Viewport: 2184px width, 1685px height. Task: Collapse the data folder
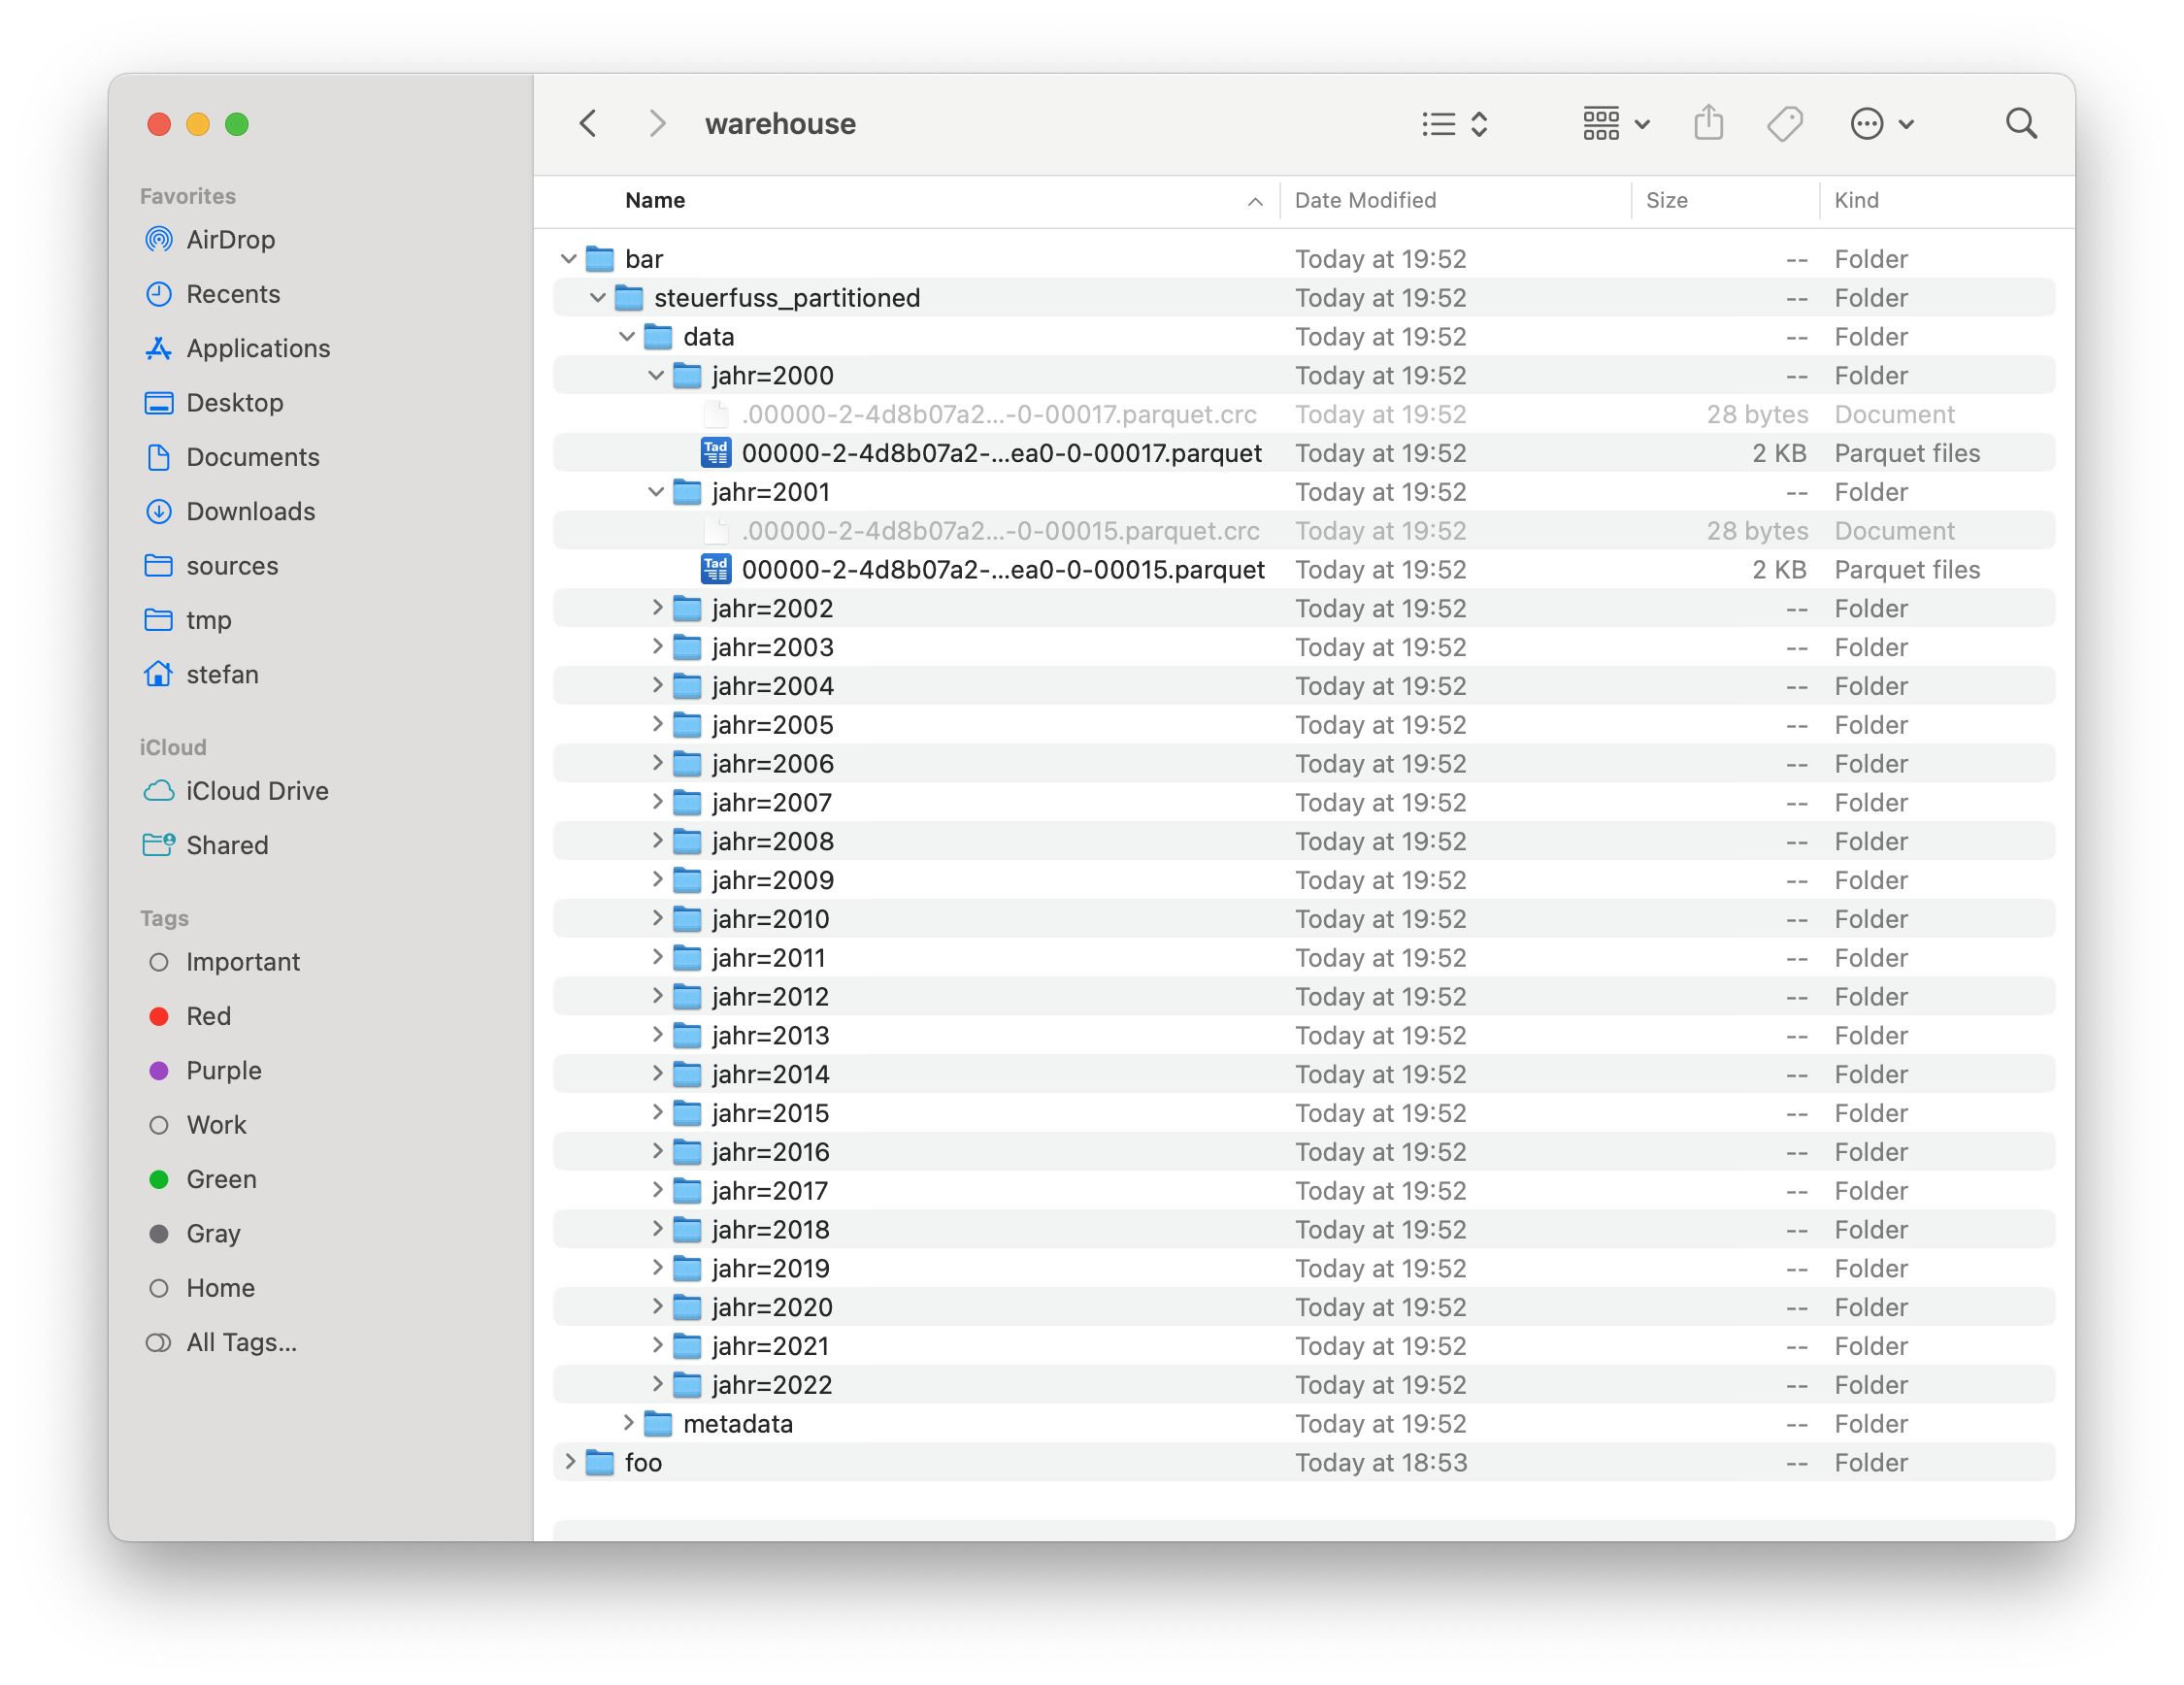(x=632, y=336)
